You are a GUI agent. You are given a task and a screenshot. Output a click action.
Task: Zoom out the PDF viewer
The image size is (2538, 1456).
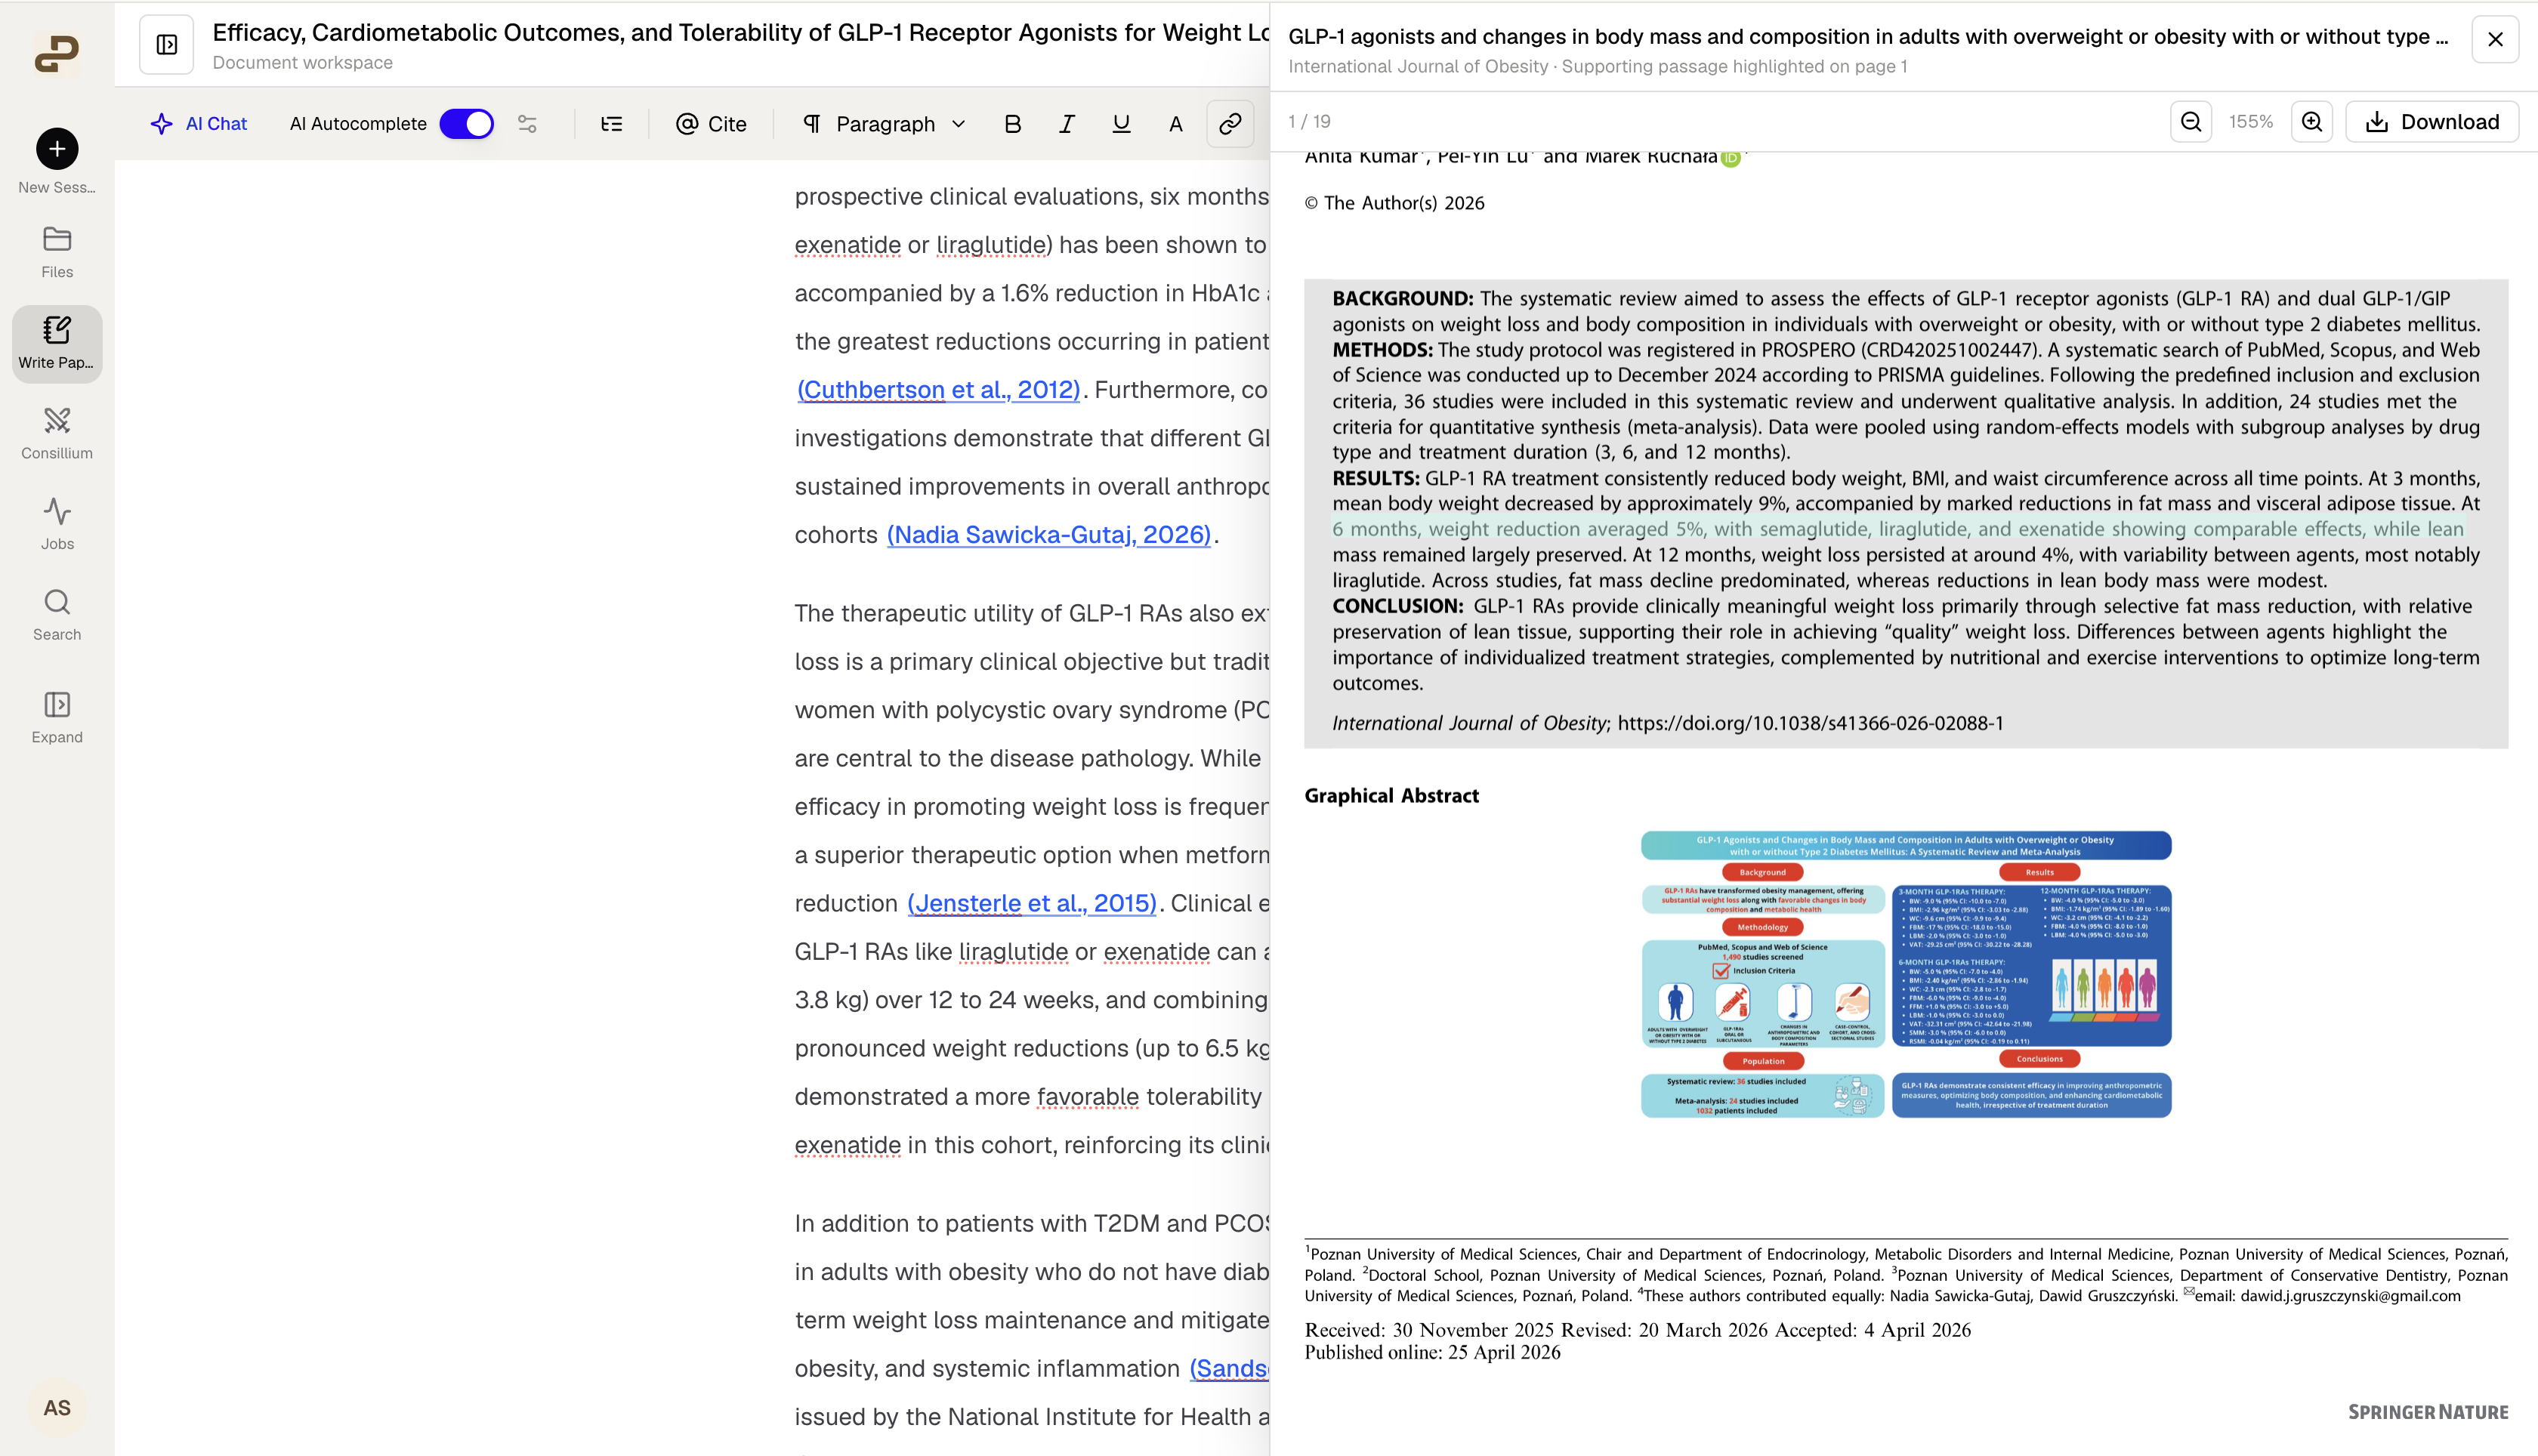[2191, 122]
